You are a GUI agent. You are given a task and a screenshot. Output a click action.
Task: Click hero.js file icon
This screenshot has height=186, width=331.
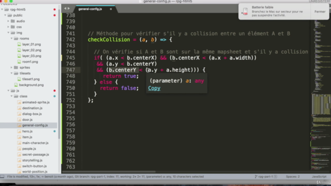coord(19,131)
